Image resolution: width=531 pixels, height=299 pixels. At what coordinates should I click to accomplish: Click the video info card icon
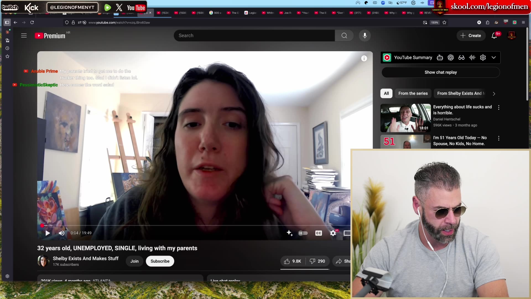364,58
